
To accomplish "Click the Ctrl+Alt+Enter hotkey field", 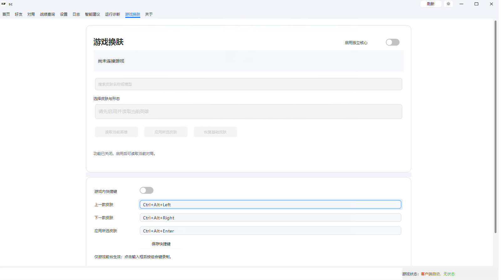I will point(271,231).
